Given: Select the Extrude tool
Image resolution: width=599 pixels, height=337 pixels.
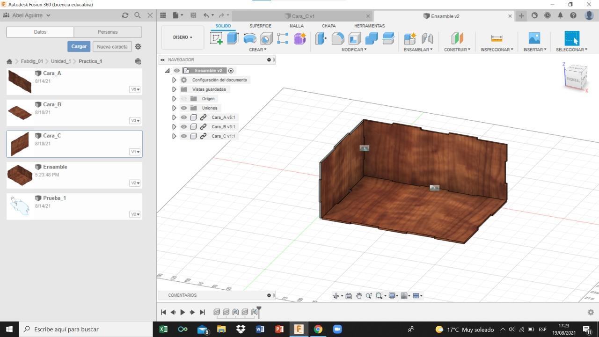Looking at the screenshot, I should 233,38.
